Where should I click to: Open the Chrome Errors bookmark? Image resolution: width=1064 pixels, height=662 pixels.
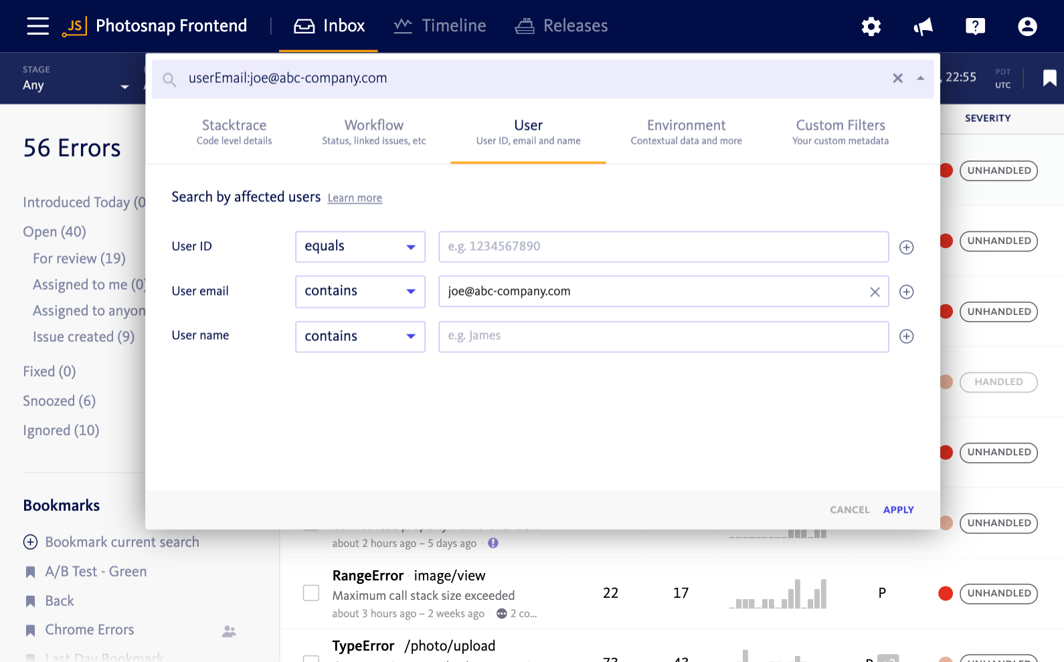pos(89,630)
